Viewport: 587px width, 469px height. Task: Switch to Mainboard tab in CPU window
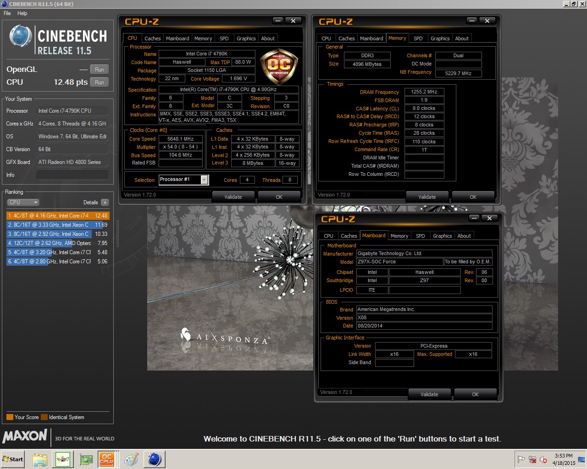coord(177,38)
